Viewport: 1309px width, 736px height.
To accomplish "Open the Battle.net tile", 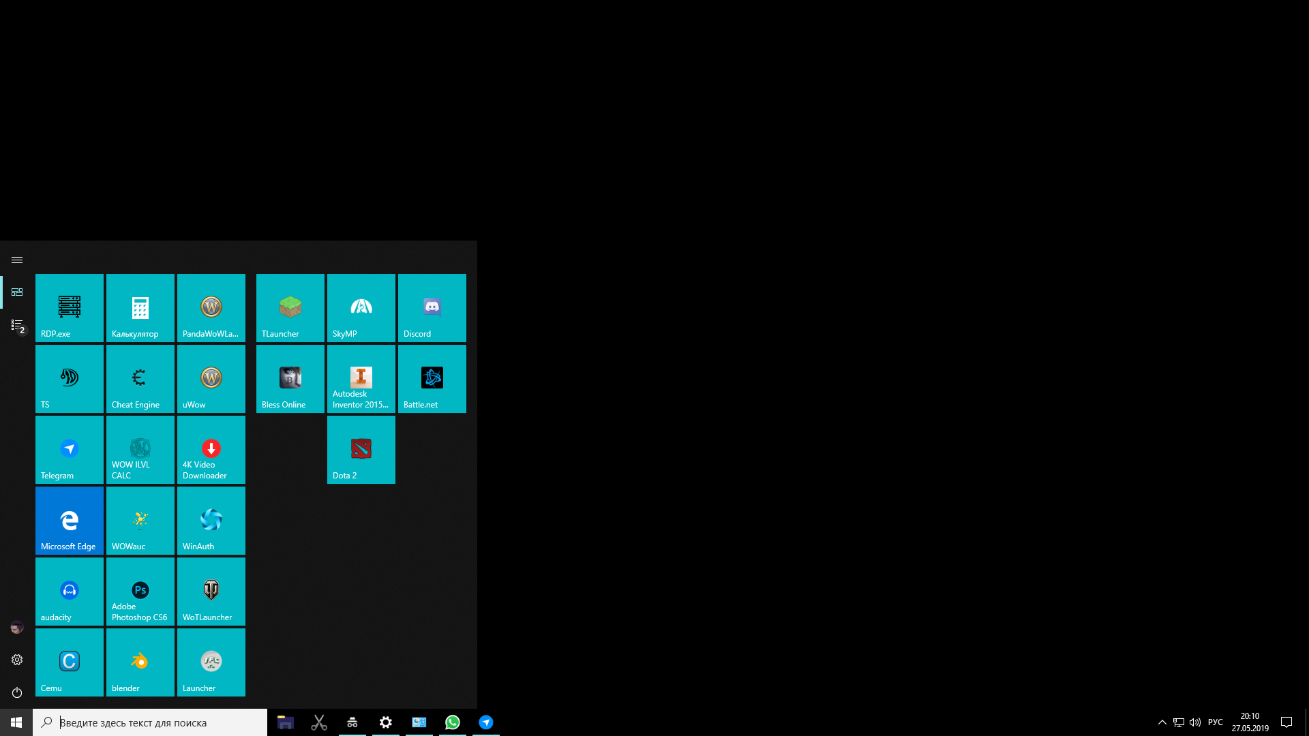I will coord(432,379).
